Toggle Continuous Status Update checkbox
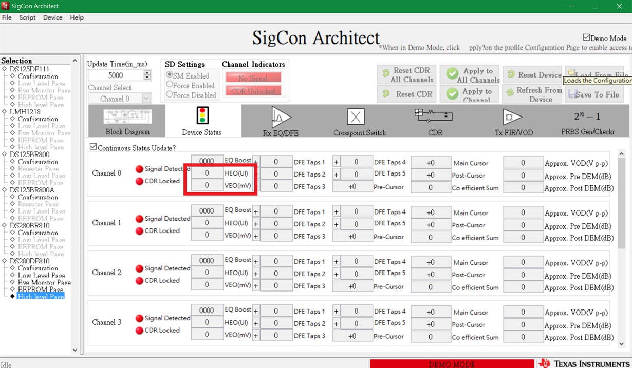The width and height of the screenshot is (632, 368). pos(93,147)
